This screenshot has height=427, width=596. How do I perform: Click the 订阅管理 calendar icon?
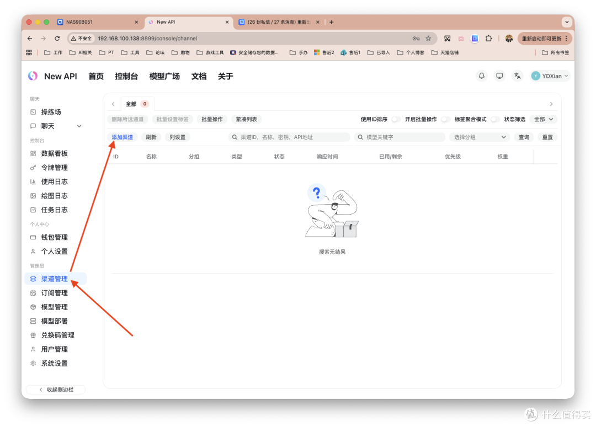(x=33, y=293)
